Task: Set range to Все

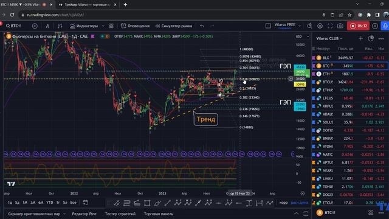Action: pos(73,203)
